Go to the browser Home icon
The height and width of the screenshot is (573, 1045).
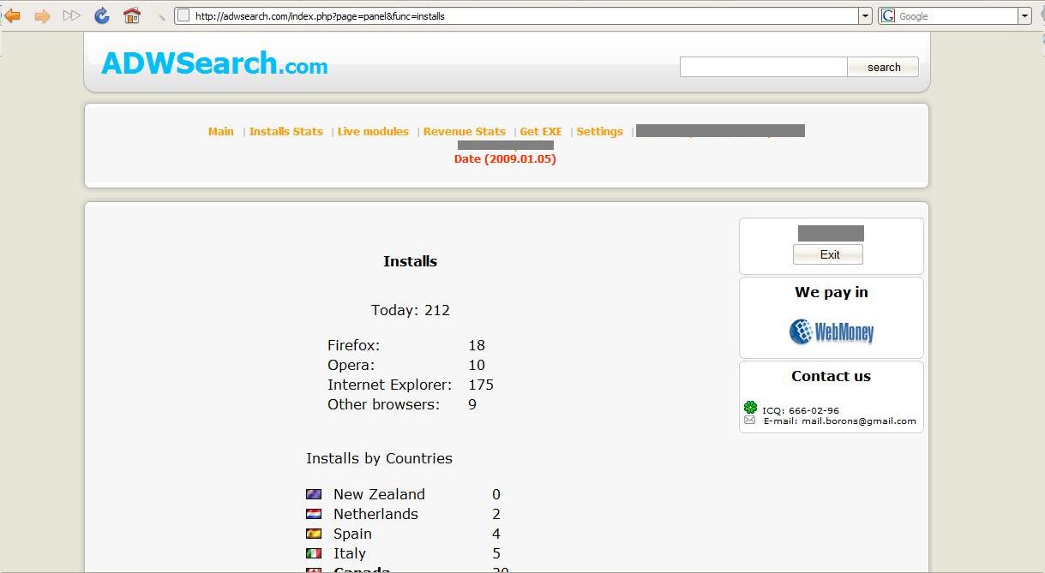[131, 15]
